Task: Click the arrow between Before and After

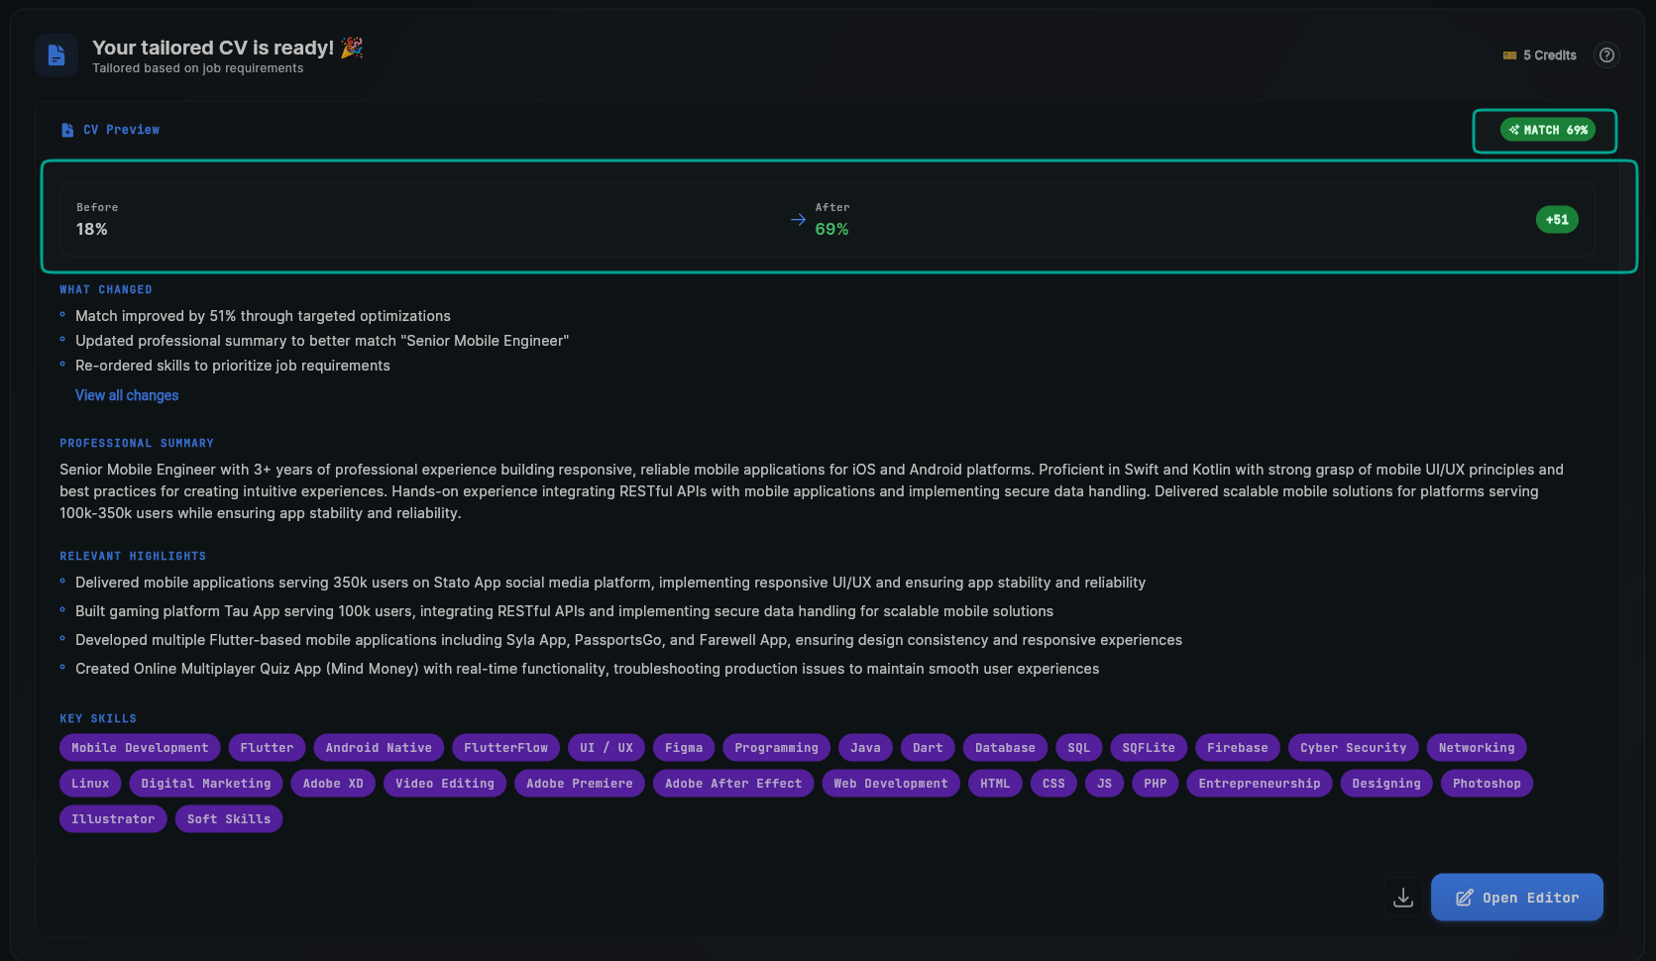Action: tap(798, 220)
